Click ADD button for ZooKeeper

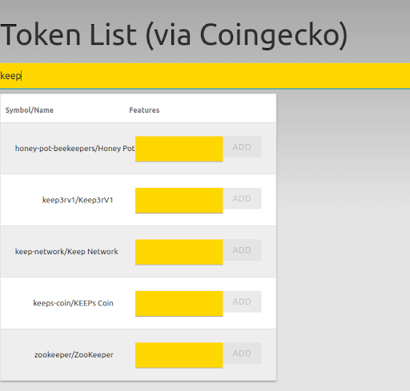point(242,353)
